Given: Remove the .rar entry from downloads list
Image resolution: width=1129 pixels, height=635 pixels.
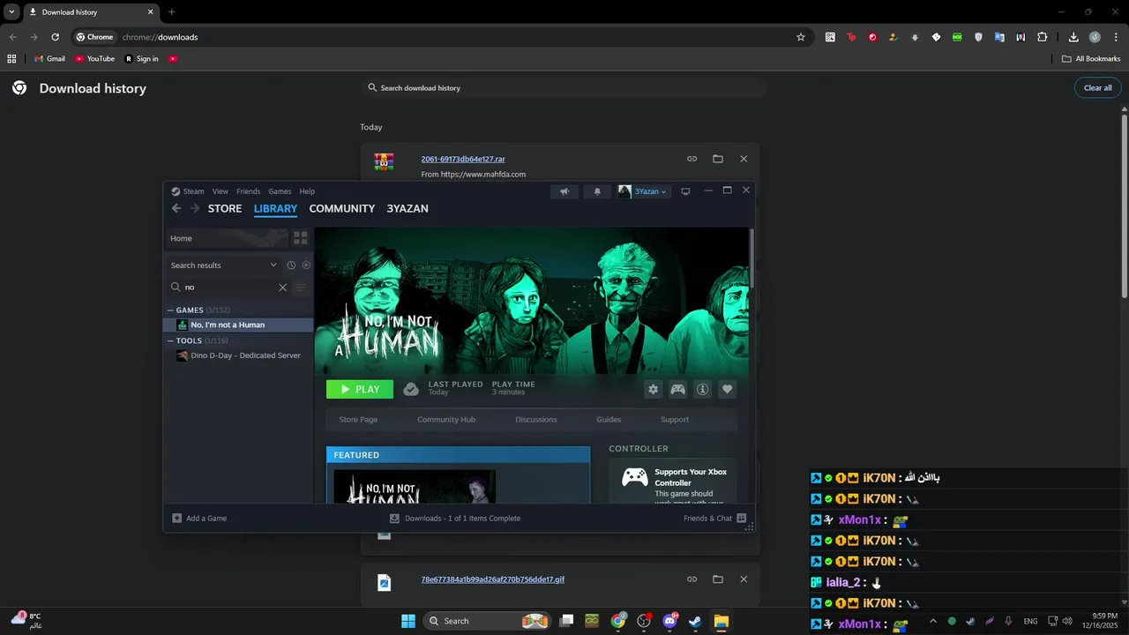Looking at the screenshot, I should [744, 159].
